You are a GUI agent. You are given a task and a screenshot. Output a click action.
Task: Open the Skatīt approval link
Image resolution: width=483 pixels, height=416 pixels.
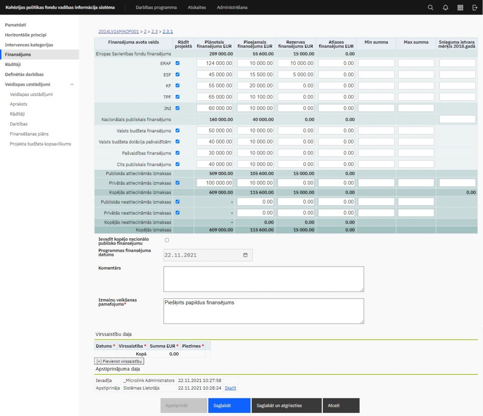click(230, 388)
